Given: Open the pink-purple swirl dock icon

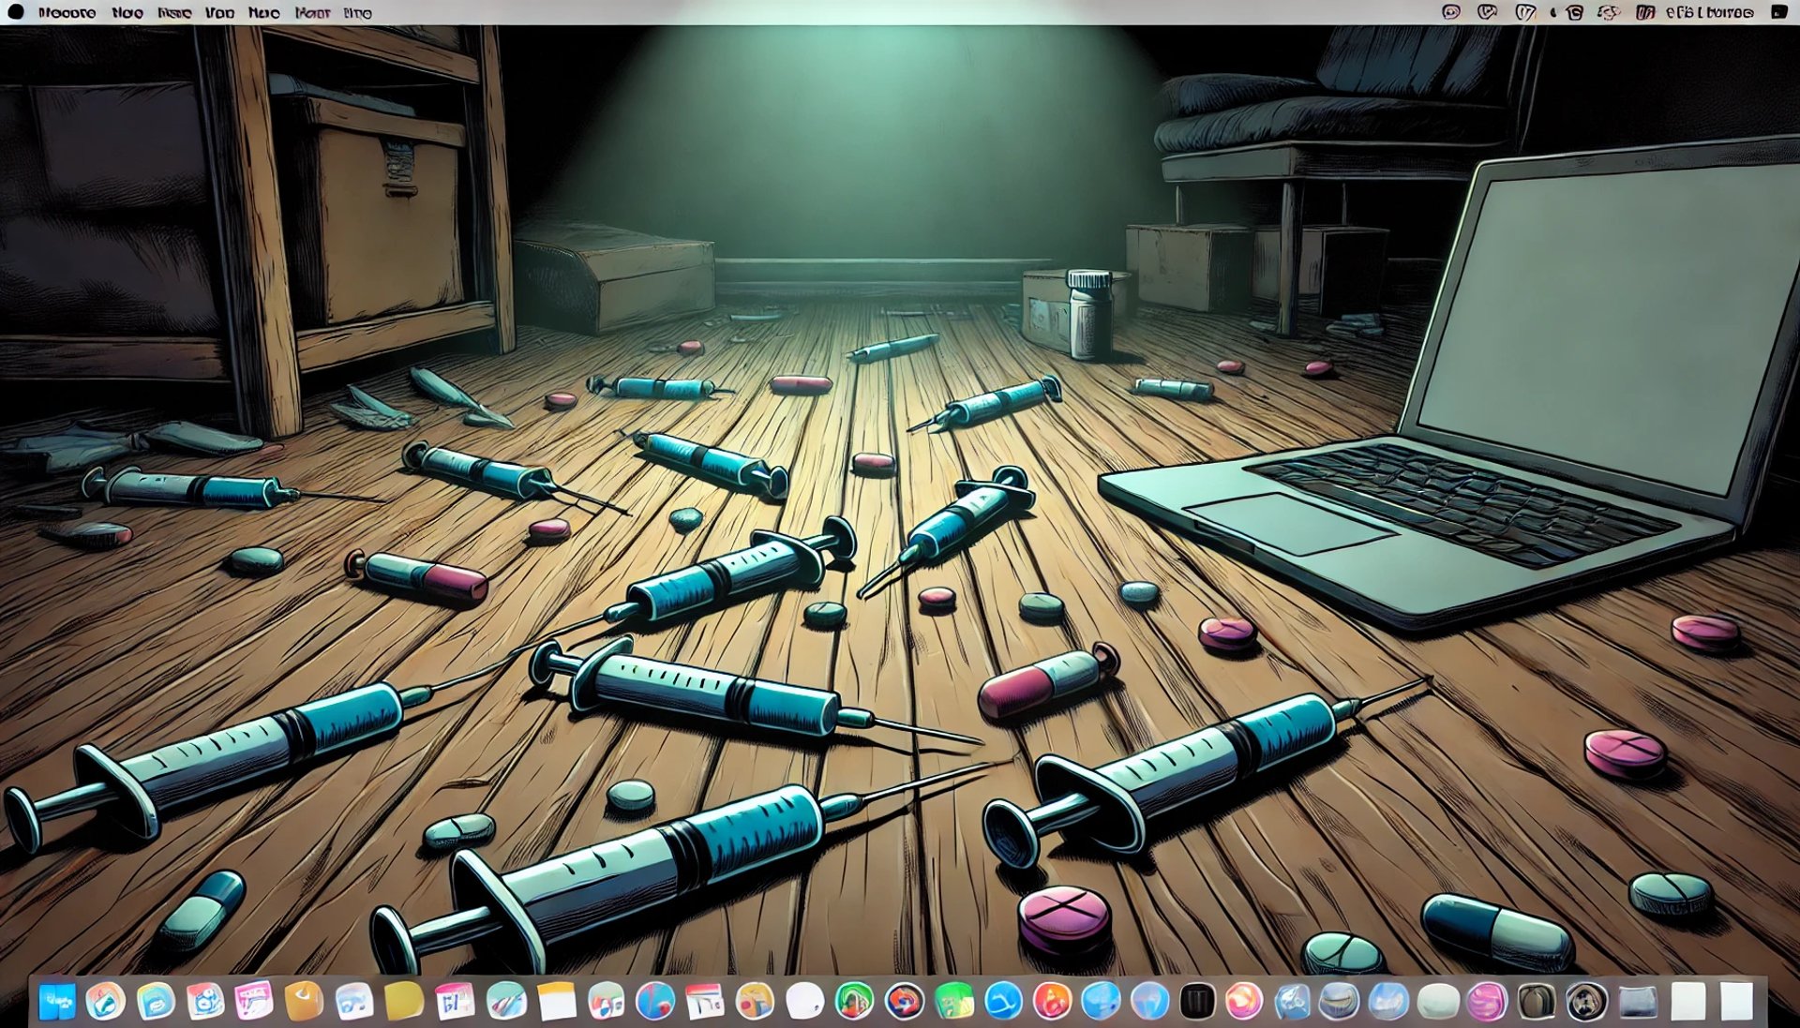Looking at the screenshot, I should click(x=1487, y=1001).
